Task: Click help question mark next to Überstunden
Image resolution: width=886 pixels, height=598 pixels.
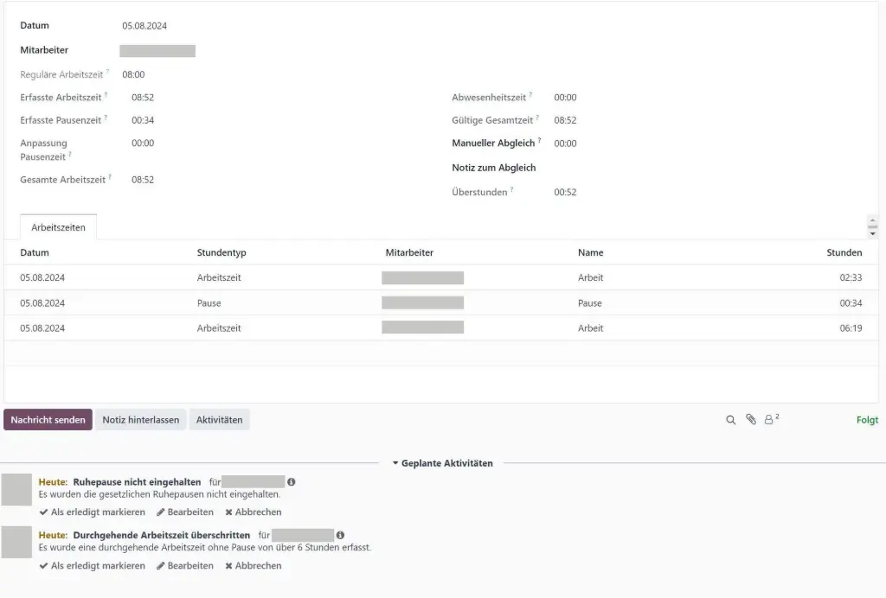Action: (x=512, y=190)
